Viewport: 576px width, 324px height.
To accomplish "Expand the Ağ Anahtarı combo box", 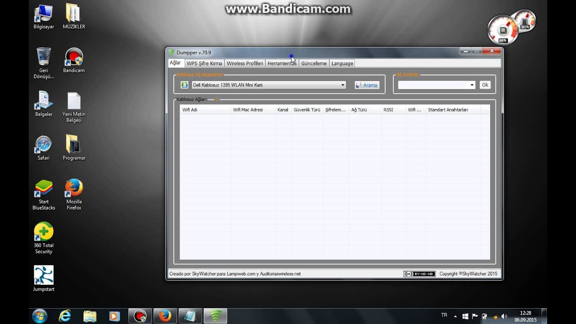I will tap(472, 85).
